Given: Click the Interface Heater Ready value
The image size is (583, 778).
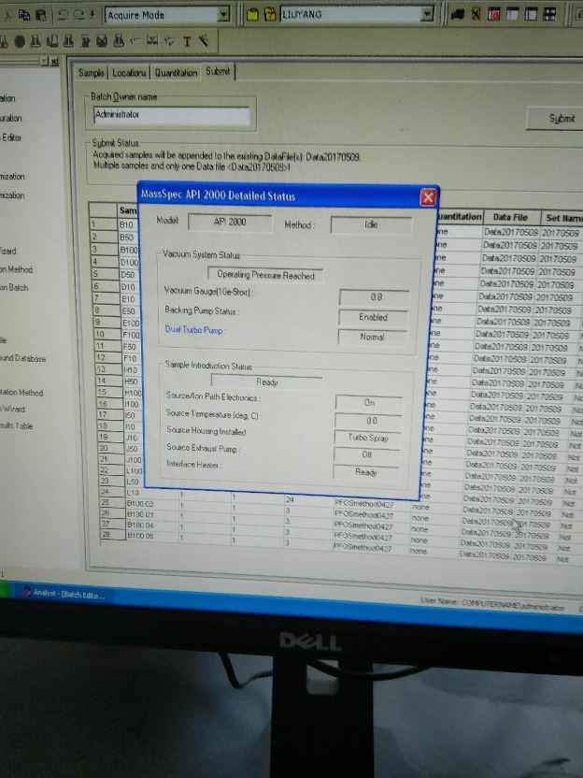Looking at the screenshot, I should pyautogui.click(x=366, y=472).
